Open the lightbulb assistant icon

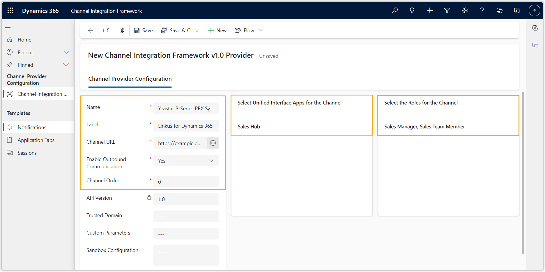412,11
